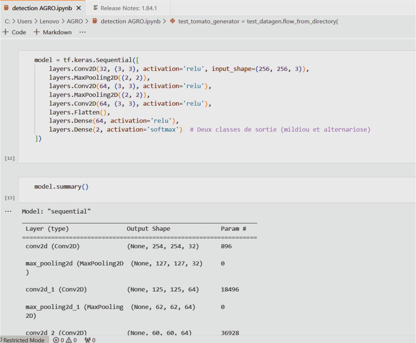Image resolution: width=416 pixels, height=343 pixels.
Task: Add a new Markdown cell
Action: [53, 32]
